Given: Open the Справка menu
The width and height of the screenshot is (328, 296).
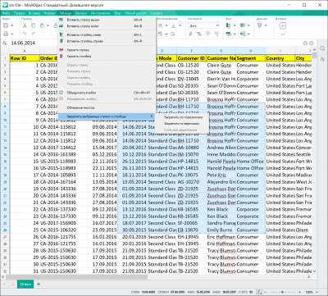Looking at the screenshot, I should pyautogui.click(x=156, y=13).
